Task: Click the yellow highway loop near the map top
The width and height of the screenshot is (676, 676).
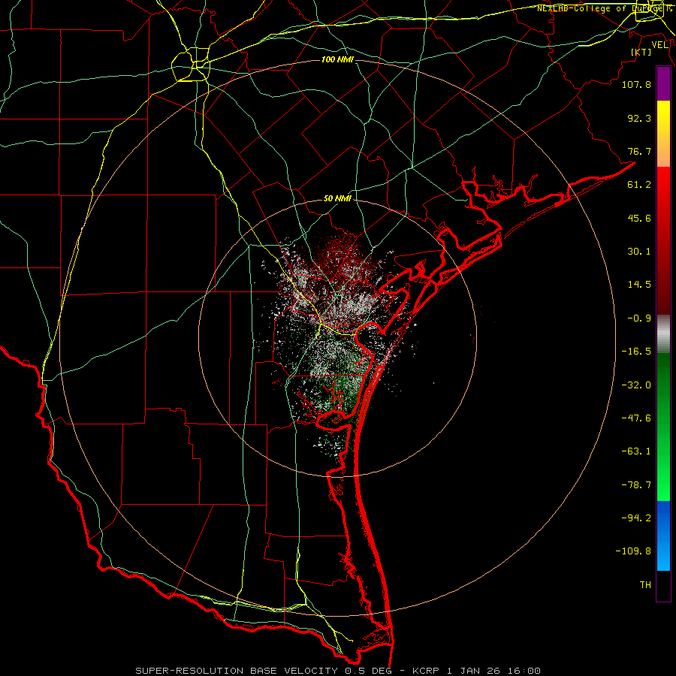Action: [191, 65]
